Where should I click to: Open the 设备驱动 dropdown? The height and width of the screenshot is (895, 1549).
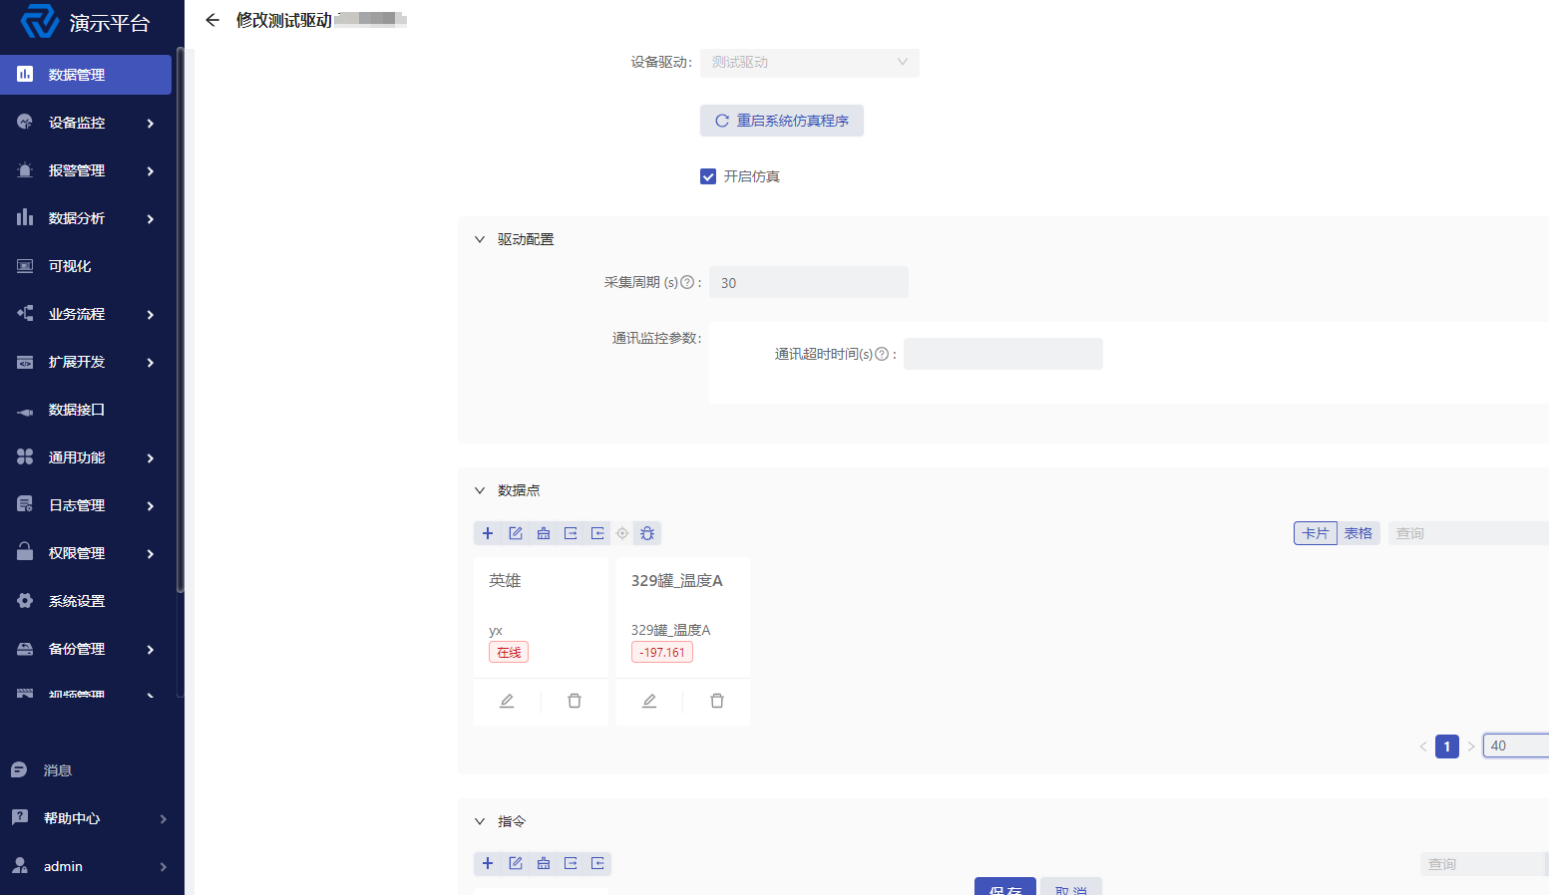tap(810, 62)
